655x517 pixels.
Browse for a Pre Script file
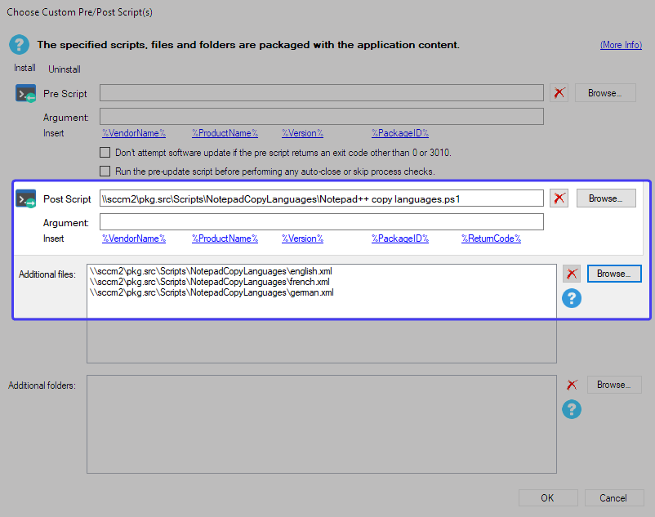[x=605, y=93]
